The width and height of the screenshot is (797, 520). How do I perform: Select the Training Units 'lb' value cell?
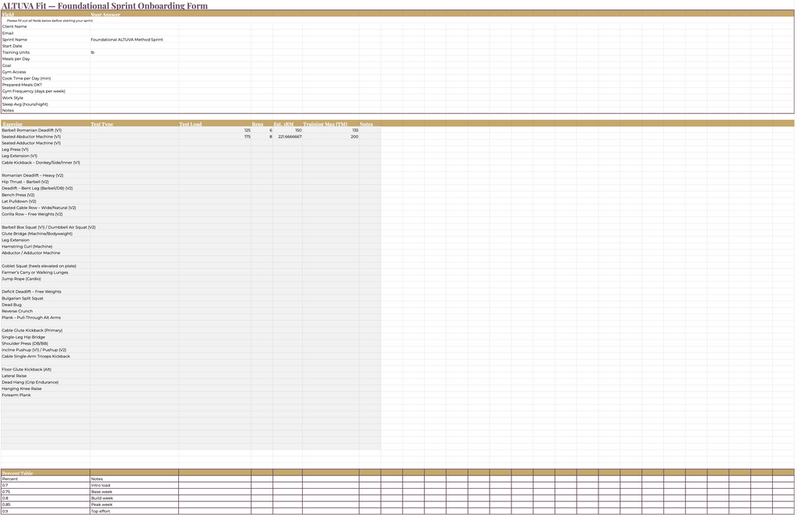click(134, 52)
